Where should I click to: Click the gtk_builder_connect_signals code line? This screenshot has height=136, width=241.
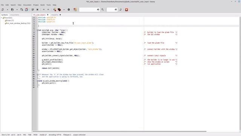tap(61, 56)
